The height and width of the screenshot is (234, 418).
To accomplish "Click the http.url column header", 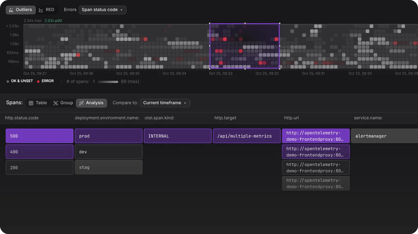I will (x=291, y=118).
